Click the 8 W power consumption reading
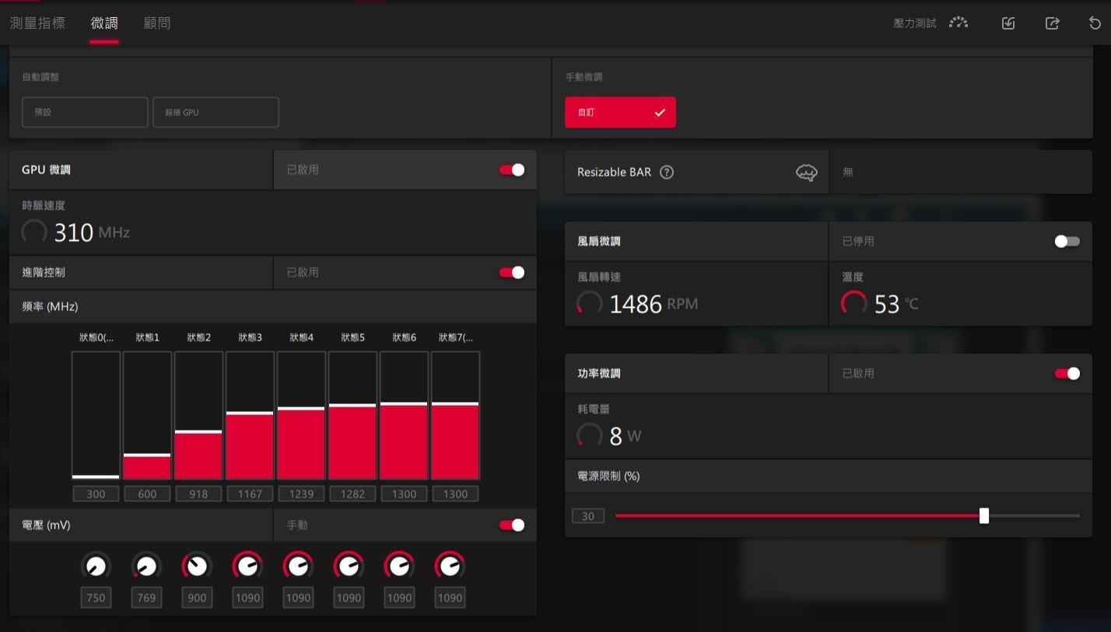The height and width of the screenshot is (632, 1111). (626, 435)
